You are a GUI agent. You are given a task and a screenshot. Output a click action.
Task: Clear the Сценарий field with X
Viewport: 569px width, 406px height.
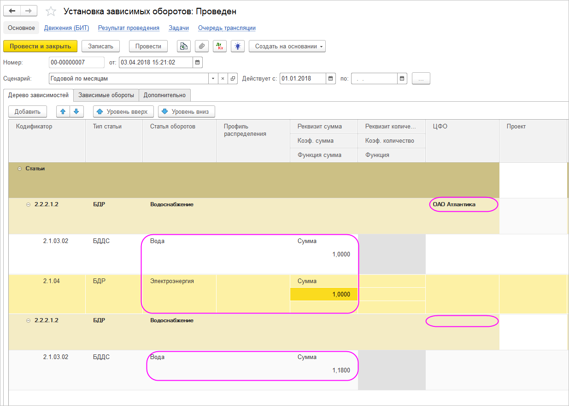coord(223,79)
